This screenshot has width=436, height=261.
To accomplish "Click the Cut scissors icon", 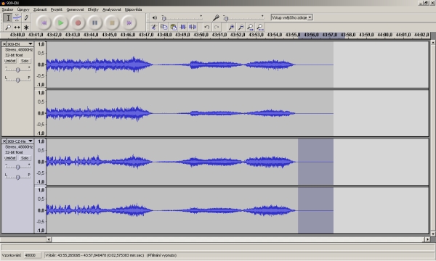I will tap(154, 27).
